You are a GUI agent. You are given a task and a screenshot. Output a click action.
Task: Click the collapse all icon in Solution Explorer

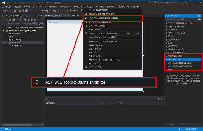(x=32, y=20)
